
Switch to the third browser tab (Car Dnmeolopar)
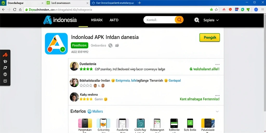(x=113, y=3)
